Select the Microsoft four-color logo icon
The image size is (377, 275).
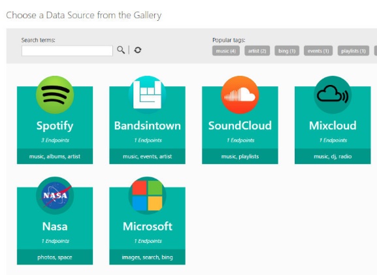tap(148, 195)
